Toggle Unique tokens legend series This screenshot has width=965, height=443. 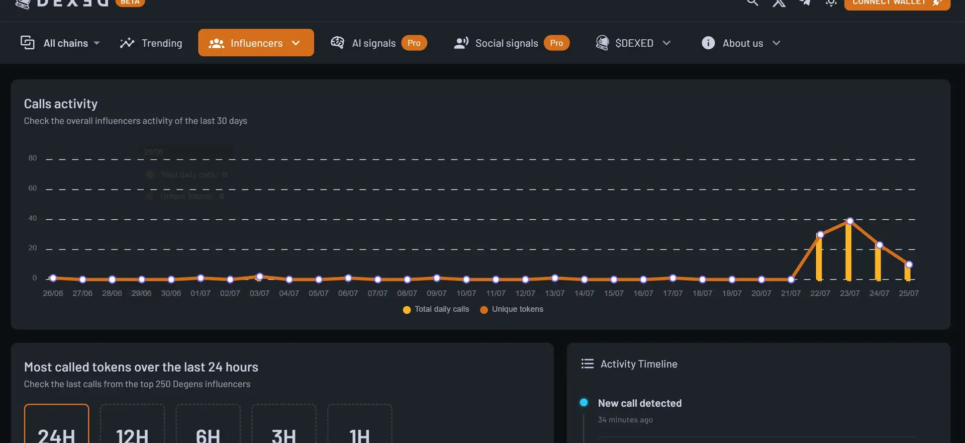(x=512, y=309)
